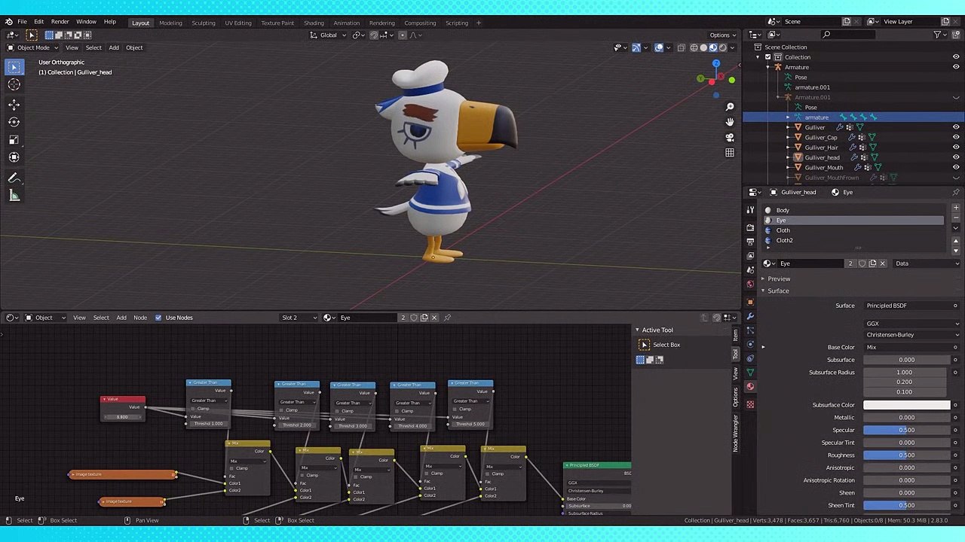The width and height of the screenshot is (965, 542).
Task: Open the Slot 2 material slot dropdown
Action: coord(299,318)
